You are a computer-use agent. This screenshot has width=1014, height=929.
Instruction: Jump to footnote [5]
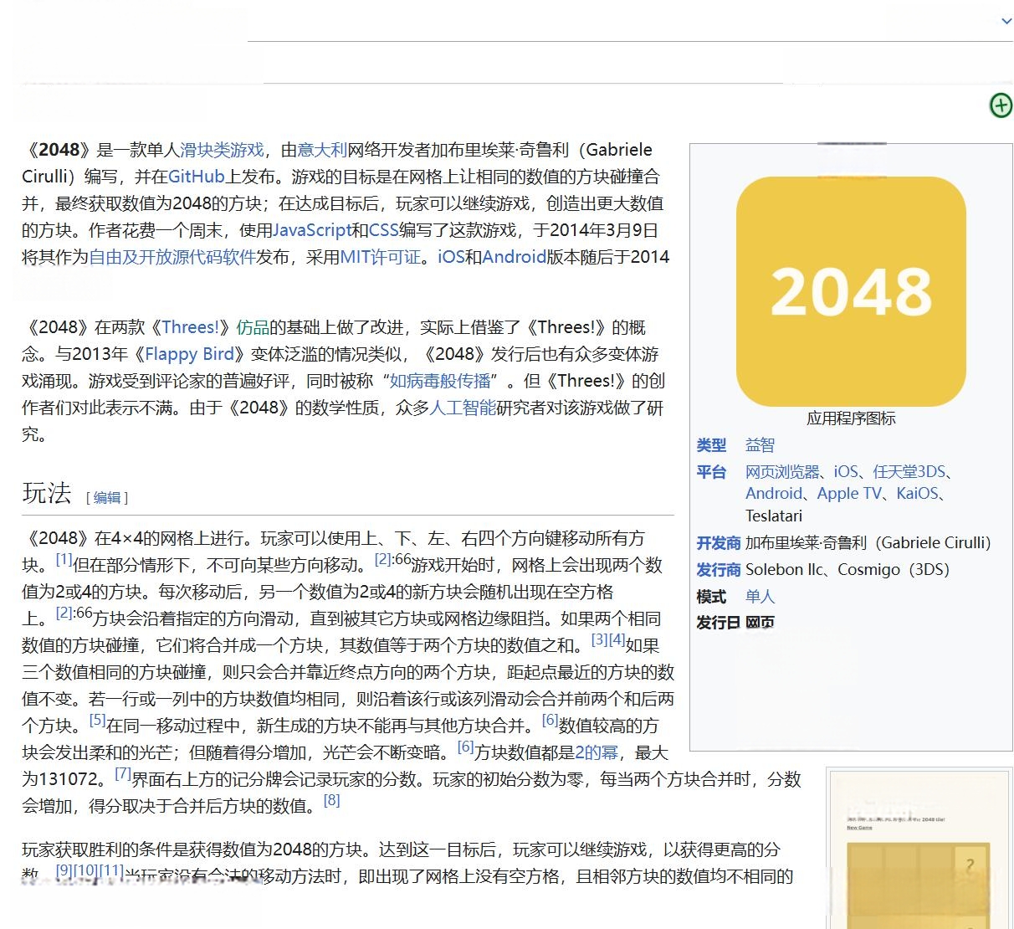(x=97, y=720)
